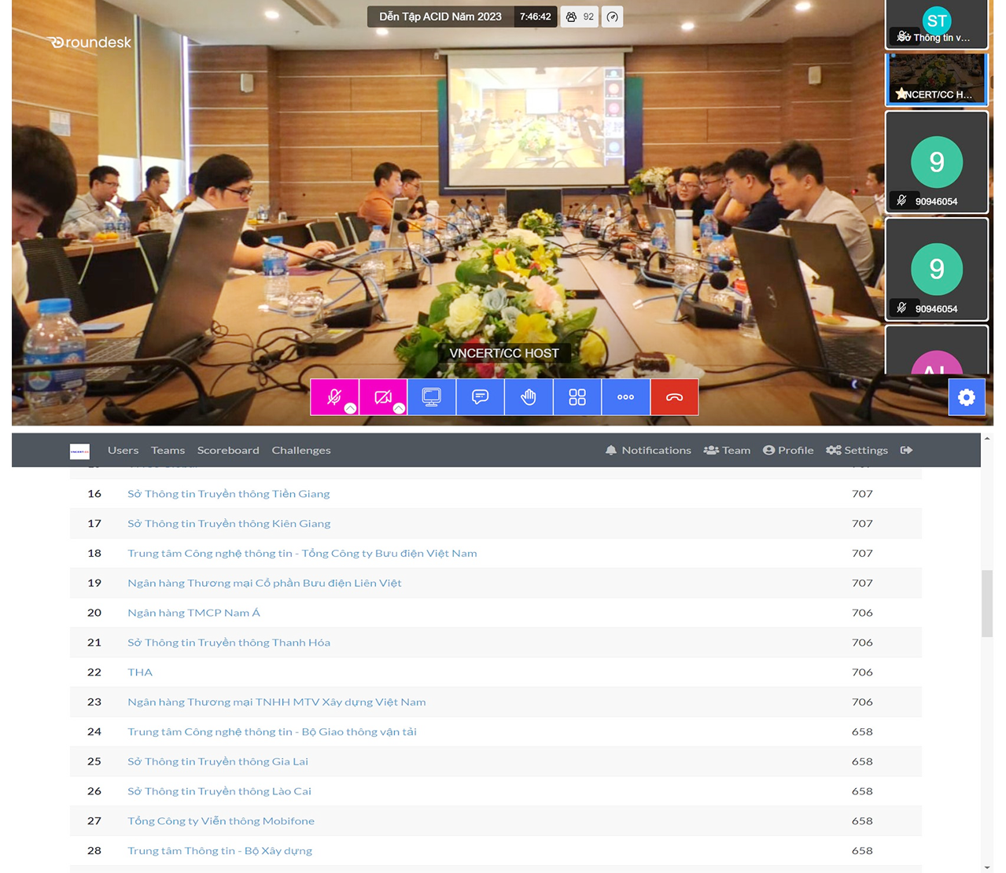Click the logout icon in navbar
This screenshot has width=1006, height=873.
coord(906,450)
